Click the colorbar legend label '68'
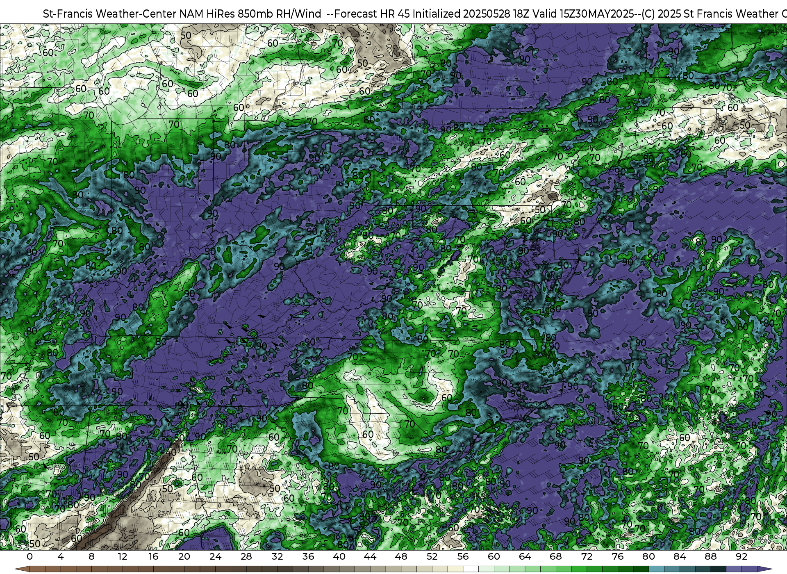 point(556,557)
